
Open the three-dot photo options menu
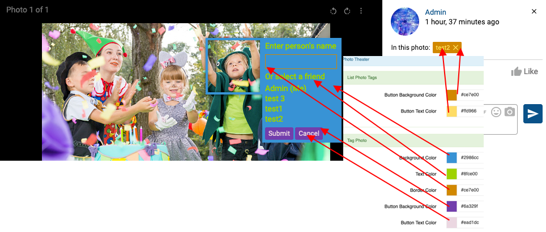click(x=361, y=11)
